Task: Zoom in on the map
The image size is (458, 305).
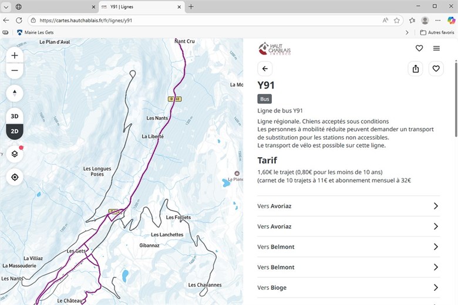Action: [x=15, y=55]
